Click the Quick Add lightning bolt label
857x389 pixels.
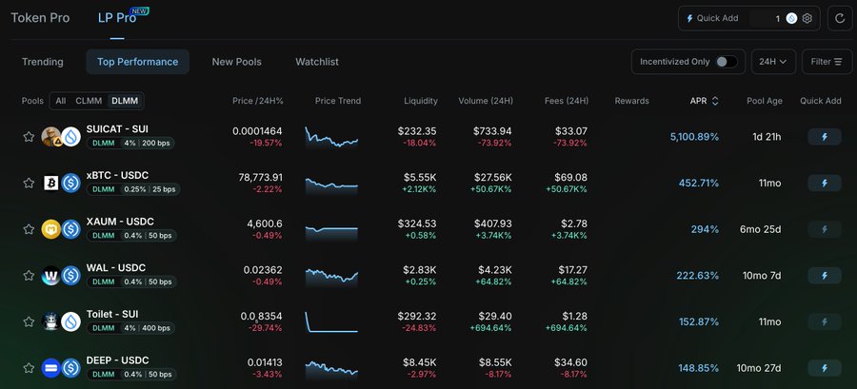click(712, 18)
